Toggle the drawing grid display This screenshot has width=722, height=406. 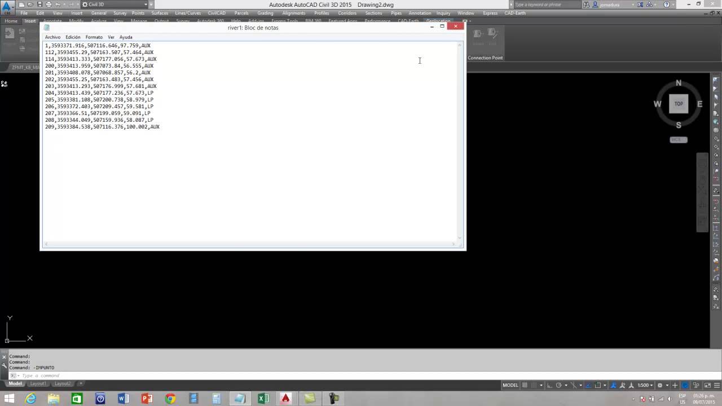tap(525, 385)
